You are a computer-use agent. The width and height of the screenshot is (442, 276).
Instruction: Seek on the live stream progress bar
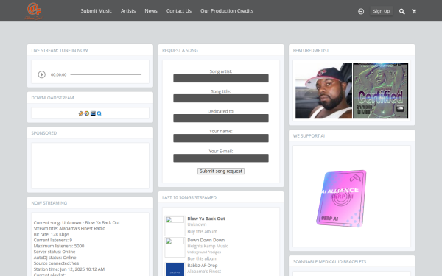click(x=105, y=74)
